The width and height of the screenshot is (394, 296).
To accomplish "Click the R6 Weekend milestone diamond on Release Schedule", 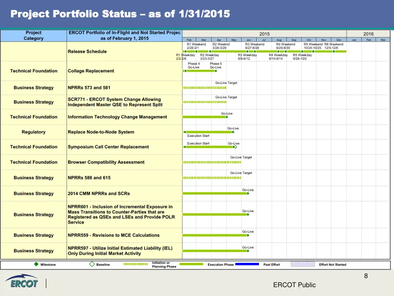I will point(334,52).
